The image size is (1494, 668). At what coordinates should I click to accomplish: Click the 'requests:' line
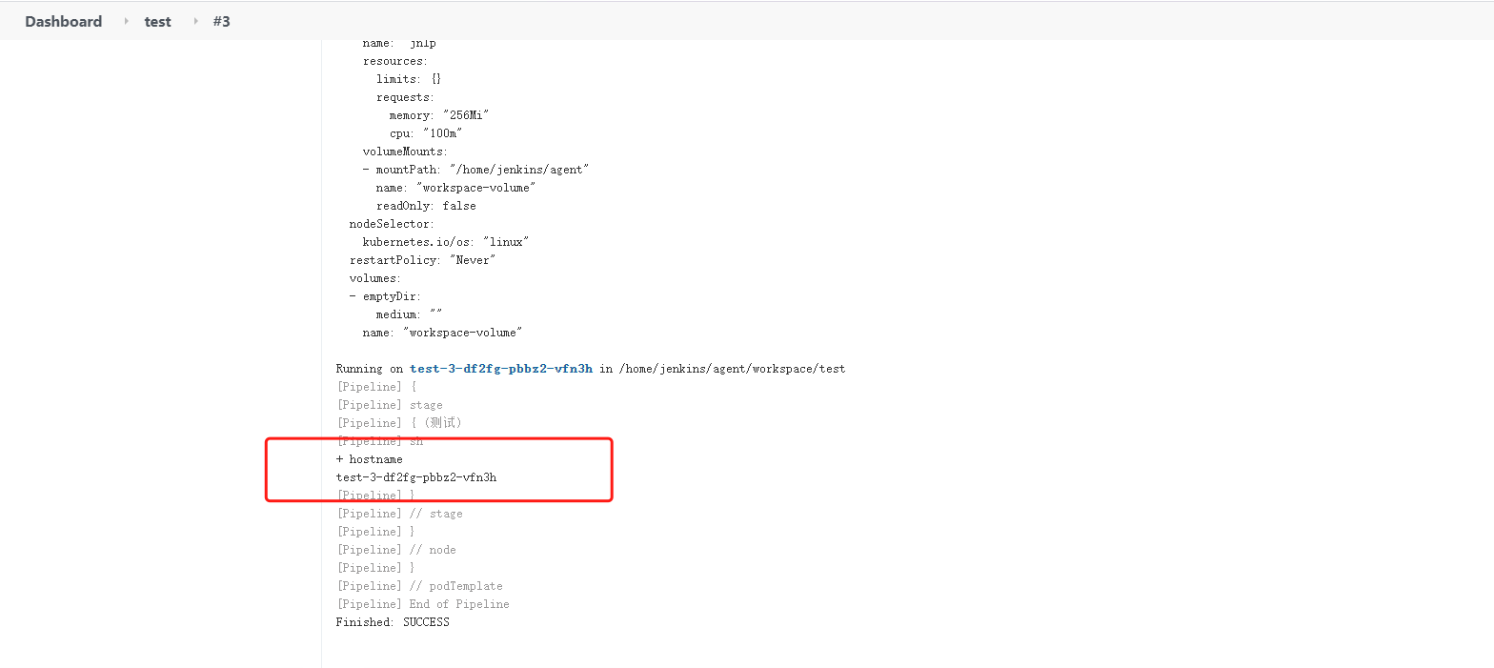pos(405,97)
